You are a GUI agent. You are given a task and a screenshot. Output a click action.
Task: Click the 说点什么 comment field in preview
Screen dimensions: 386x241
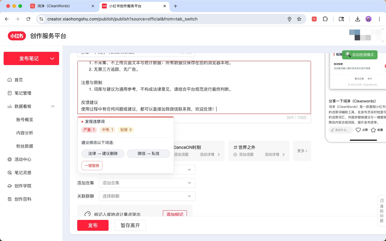[341, 130]
